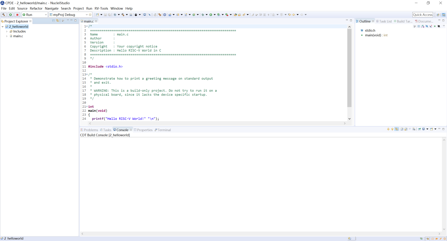447x241 pixels.
Task: Click Next Error down arrow in Console
Action: click(388, 129)
